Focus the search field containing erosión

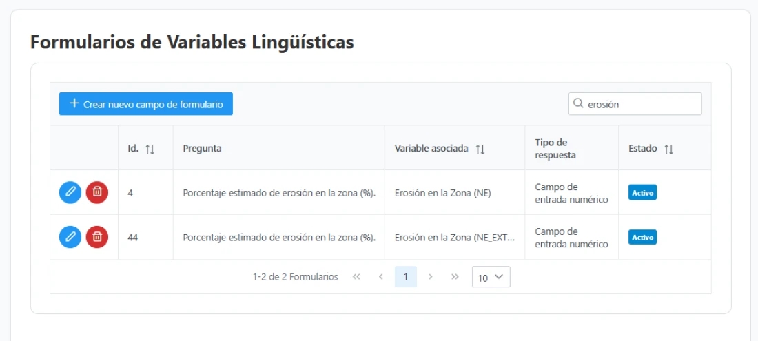click(x=641, y=104)
